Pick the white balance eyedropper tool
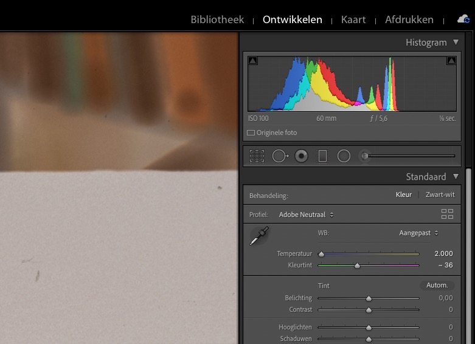The width and height of the screenshot is (475, 344). (258, 236)
